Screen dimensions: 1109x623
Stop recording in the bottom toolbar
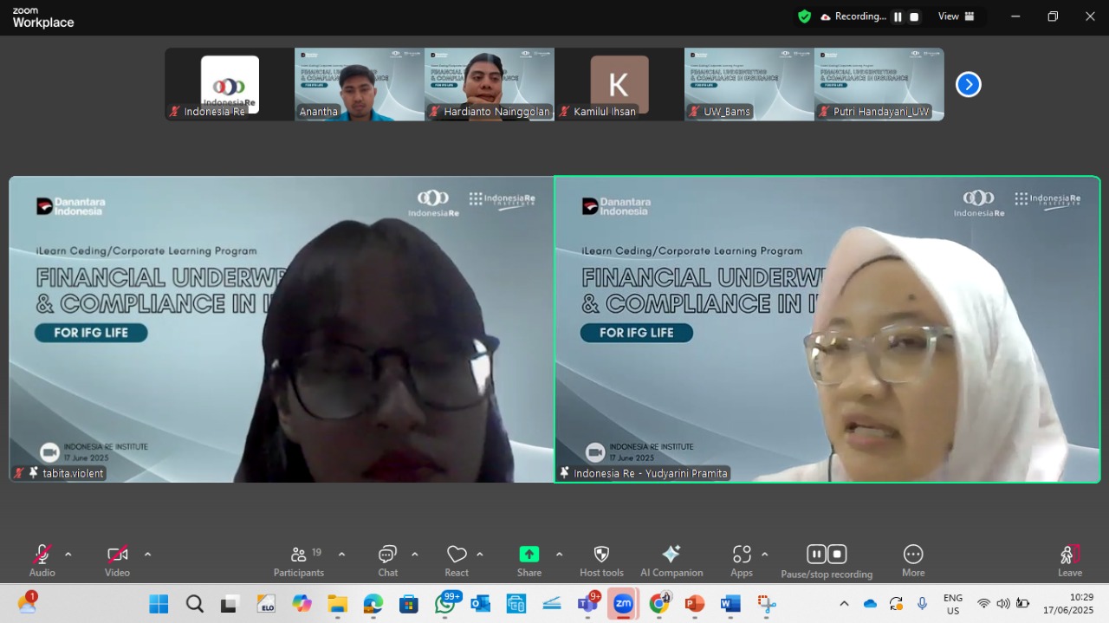[x=837, y=555]
